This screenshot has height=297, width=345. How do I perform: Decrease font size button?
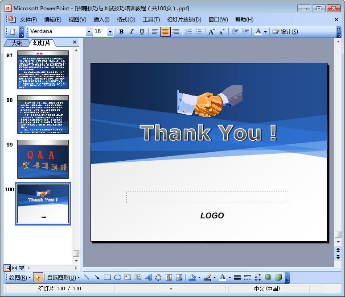tap(222, 32)
